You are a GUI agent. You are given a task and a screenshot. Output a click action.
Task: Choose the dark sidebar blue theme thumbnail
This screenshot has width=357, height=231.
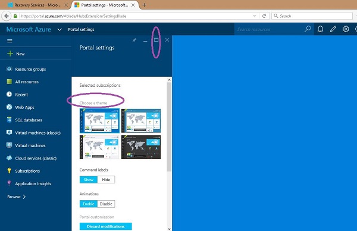coord(141,121)
